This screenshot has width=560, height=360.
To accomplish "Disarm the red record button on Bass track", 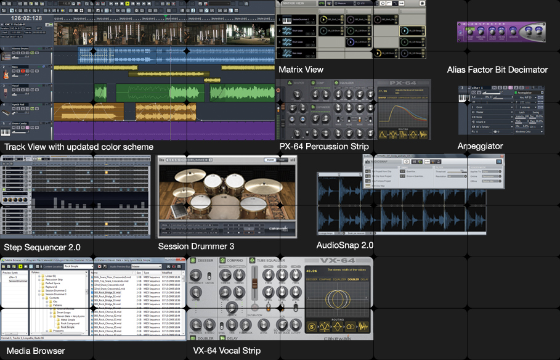I will tap(23, 71).
